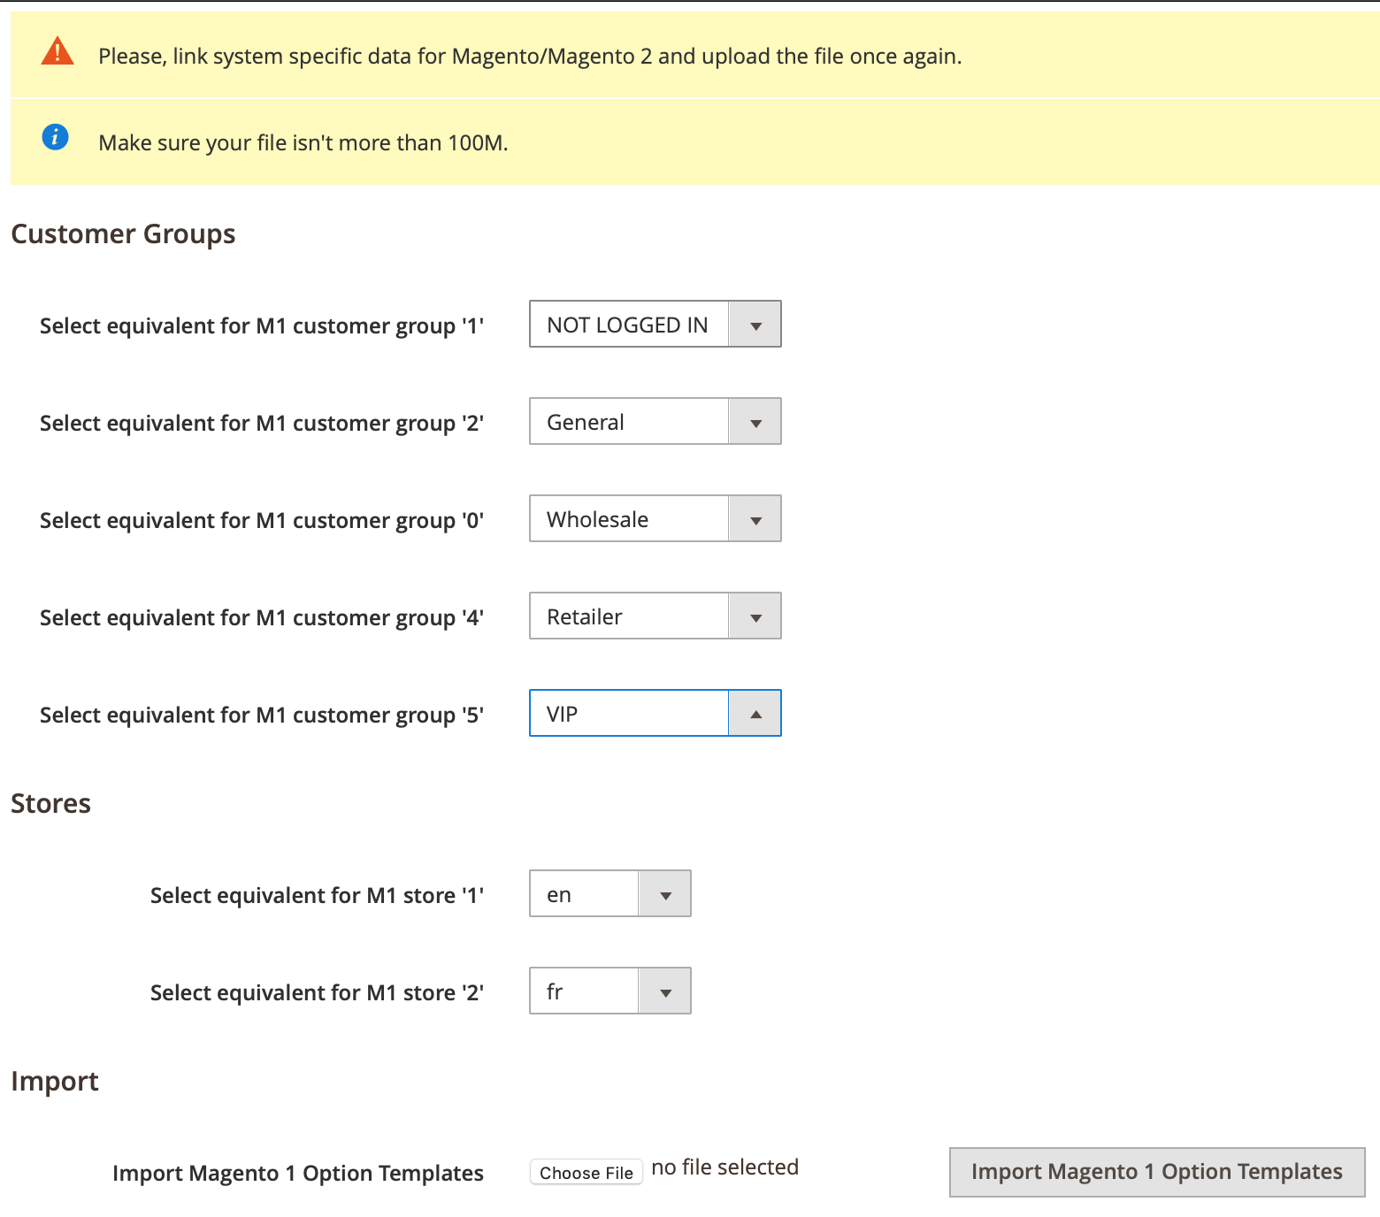The image size is (1380, 1217).
Task: Click the 'Stores' section heading
Action: click(x=50, y=803)
